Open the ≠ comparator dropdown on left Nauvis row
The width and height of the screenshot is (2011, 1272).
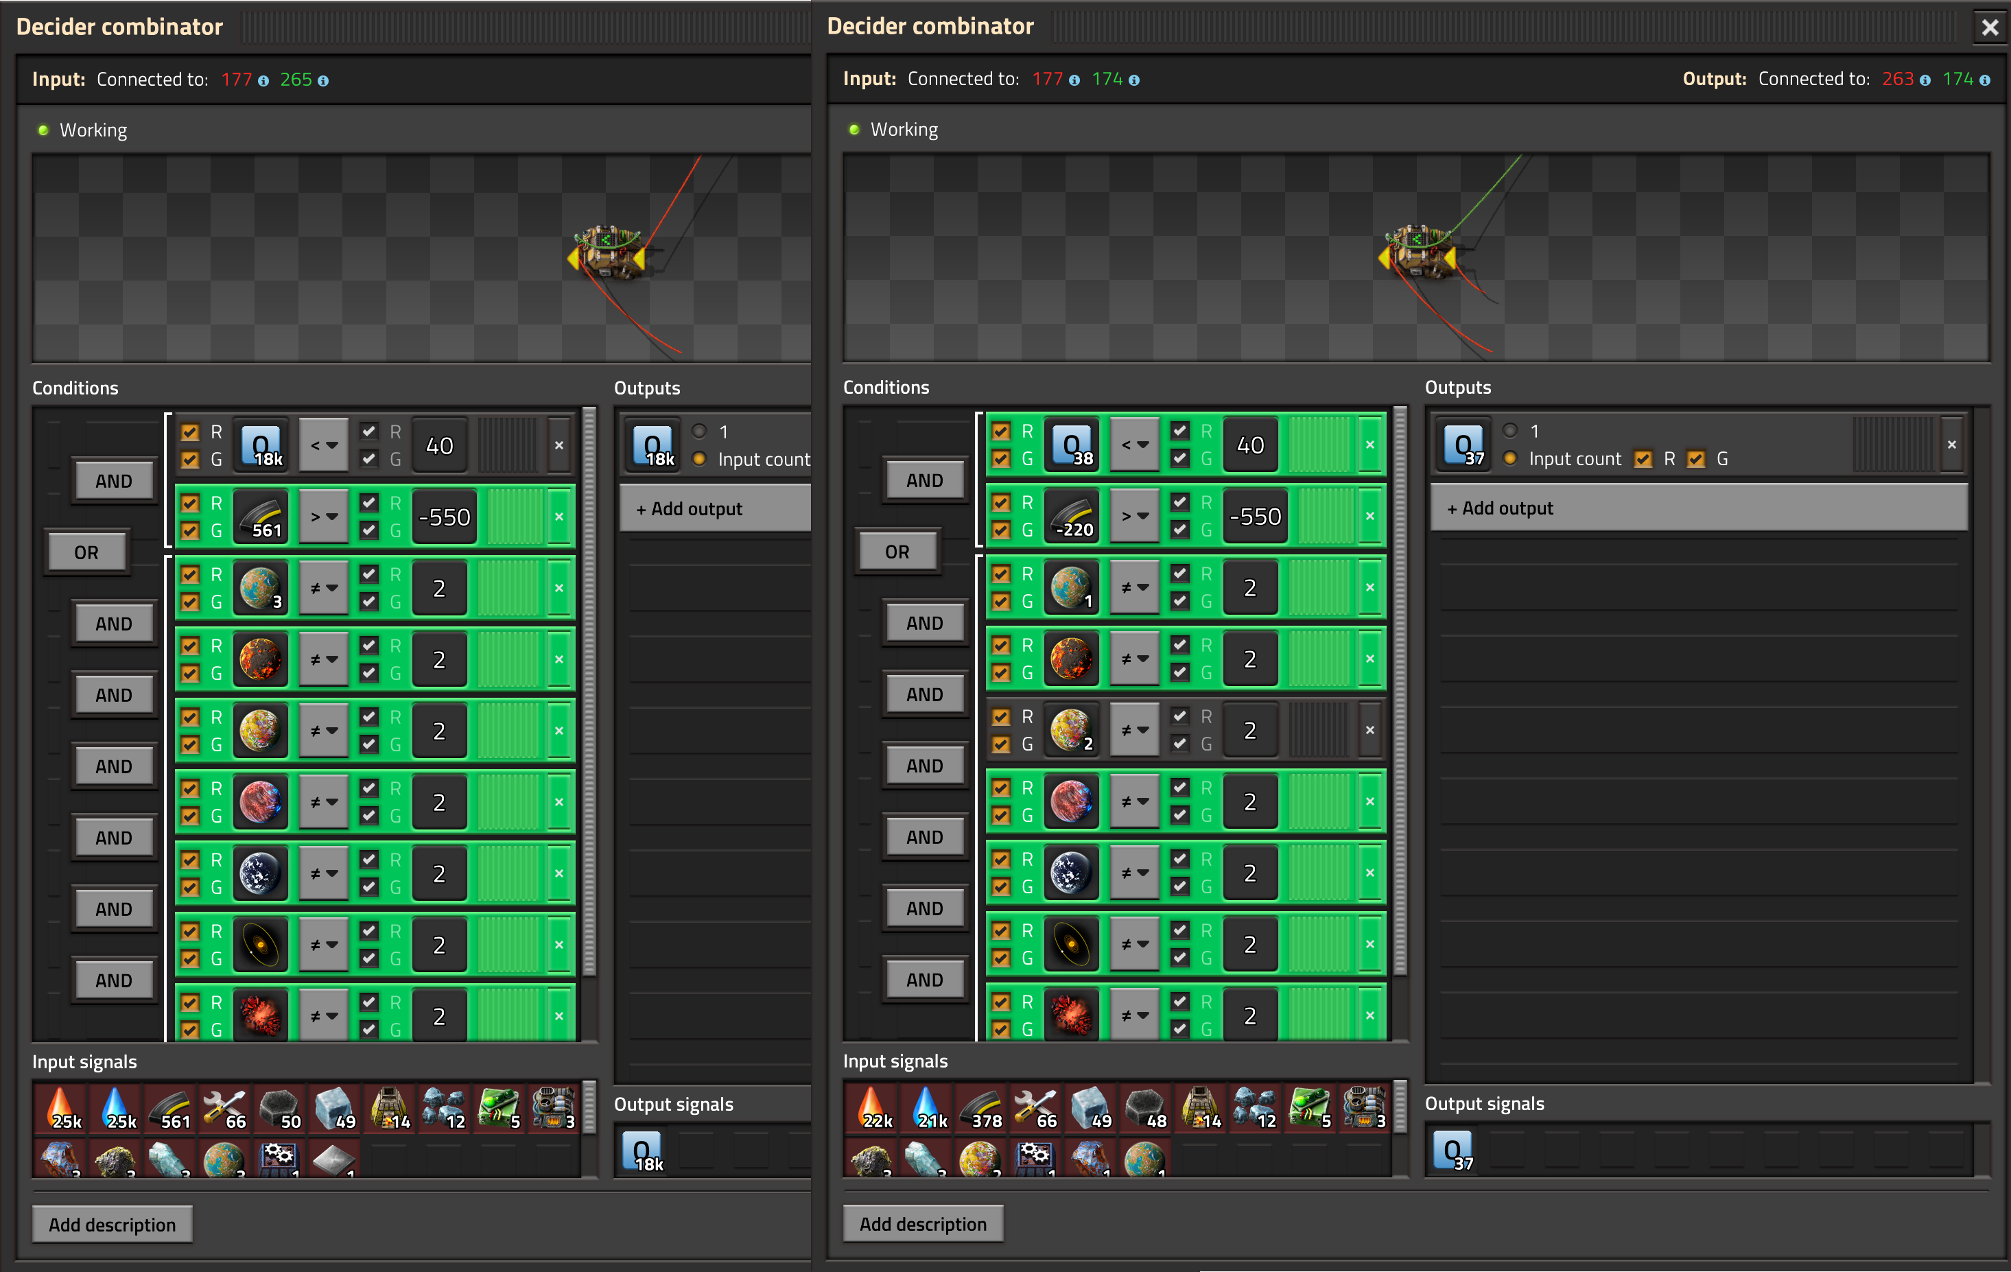[324, 588]
